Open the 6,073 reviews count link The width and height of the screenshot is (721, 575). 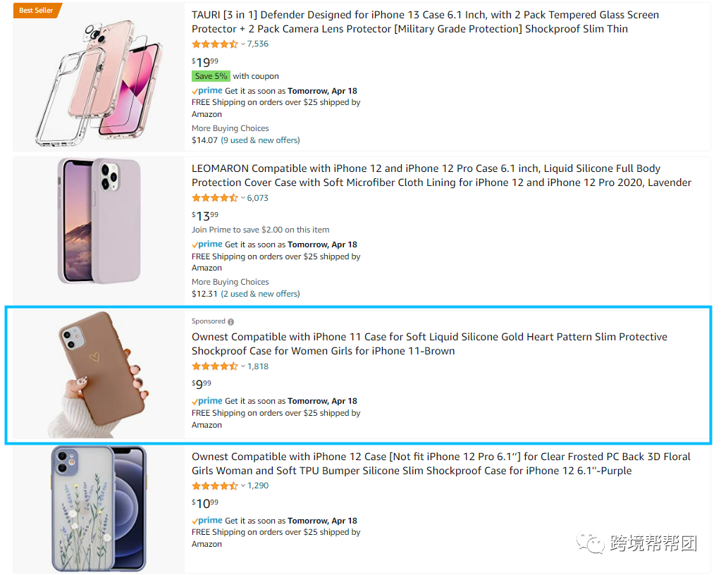[x=257, y=198]
